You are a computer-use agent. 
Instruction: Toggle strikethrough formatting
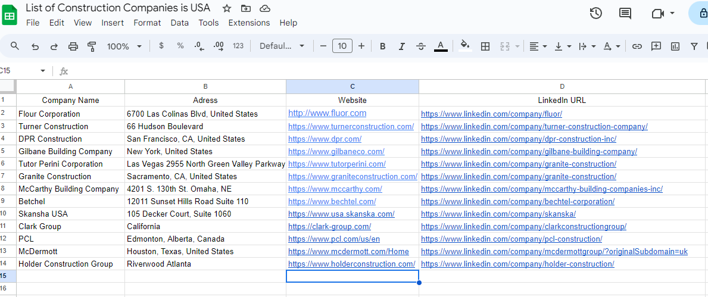coord(421,46)
